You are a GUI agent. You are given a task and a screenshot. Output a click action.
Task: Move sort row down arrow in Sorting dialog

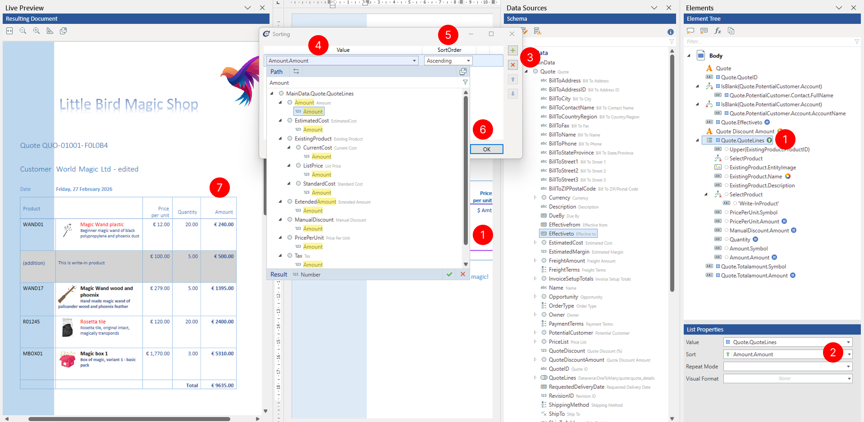point(513,94)
